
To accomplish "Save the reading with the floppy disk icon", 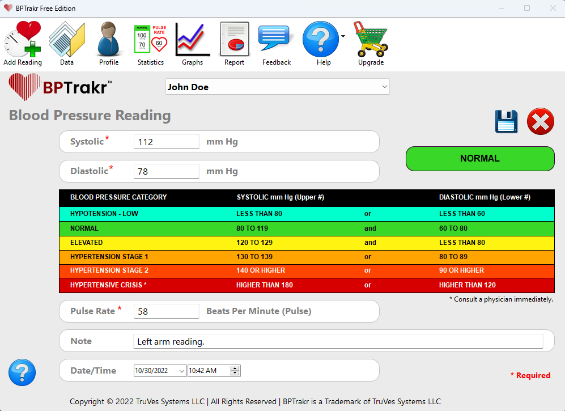I will point(506,121).
